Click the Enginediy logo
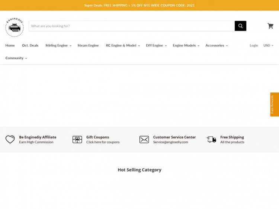The height and width of the screenshot is (209, 279). [x=15, y=27]
